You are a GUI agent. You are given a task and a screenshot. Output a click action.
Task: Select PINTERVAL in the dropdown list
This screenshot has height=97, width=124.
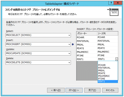point(108,68)
